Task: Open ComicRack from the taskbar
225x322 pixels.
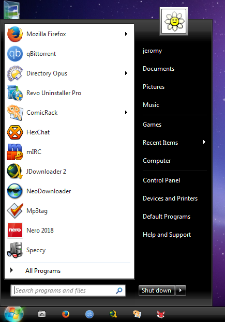Action: 137,314
